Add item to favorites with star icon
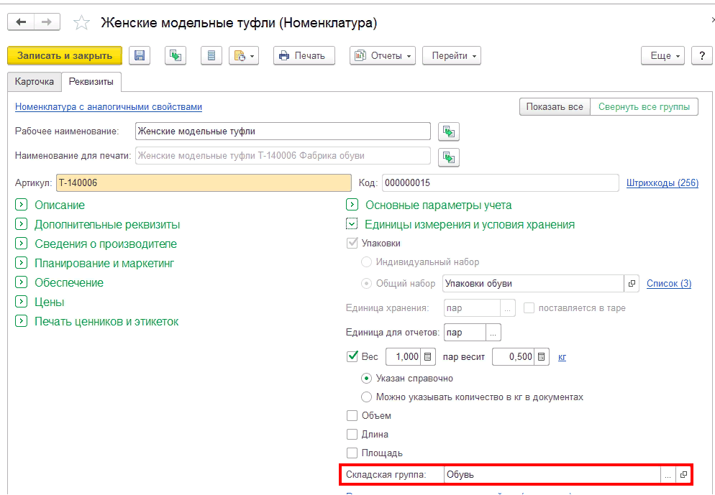 (82, 23)
